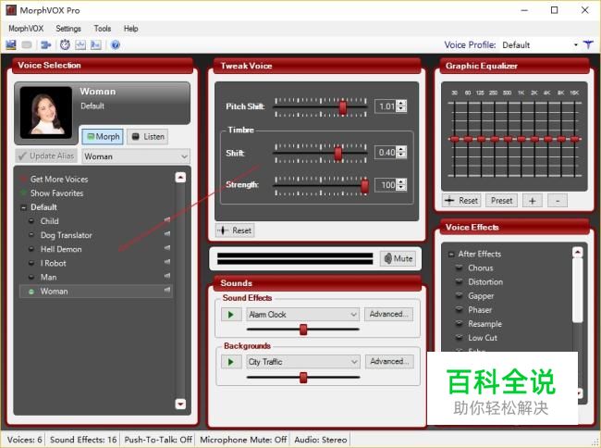Screen dimensions: 601x448
Task: Increase Pitch Shift with the spinner up arrow
Action: 401,103
